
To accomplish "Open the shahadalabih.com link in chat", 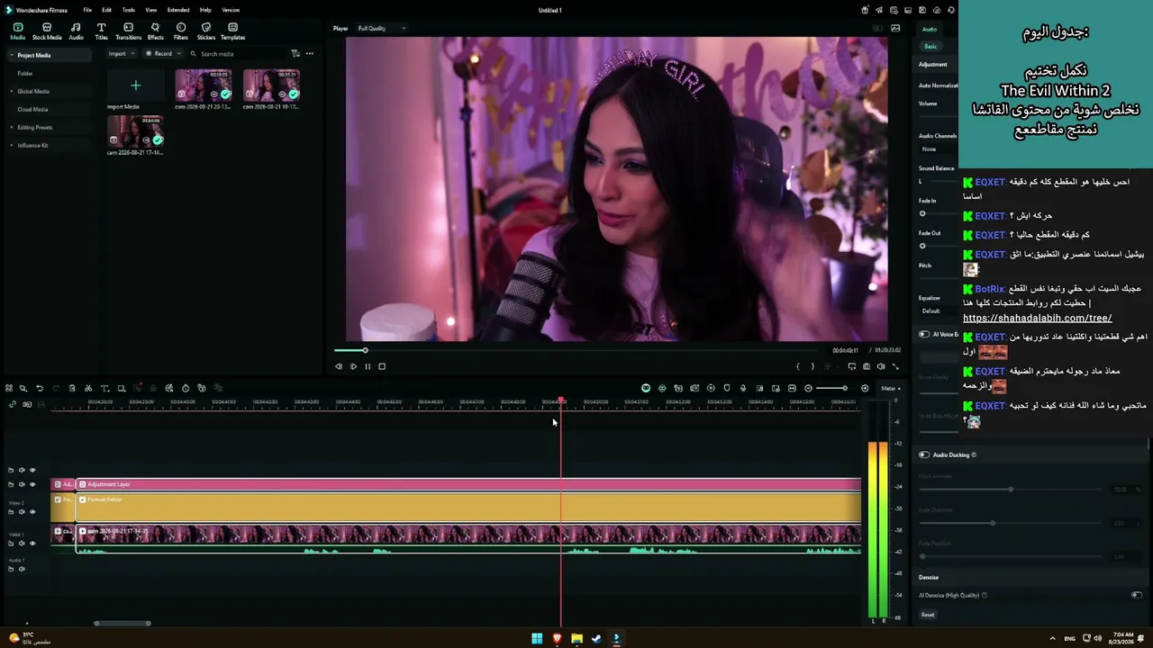I will (1037, 318).
